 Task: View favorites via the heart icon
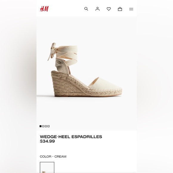click(x=109, y=9)
